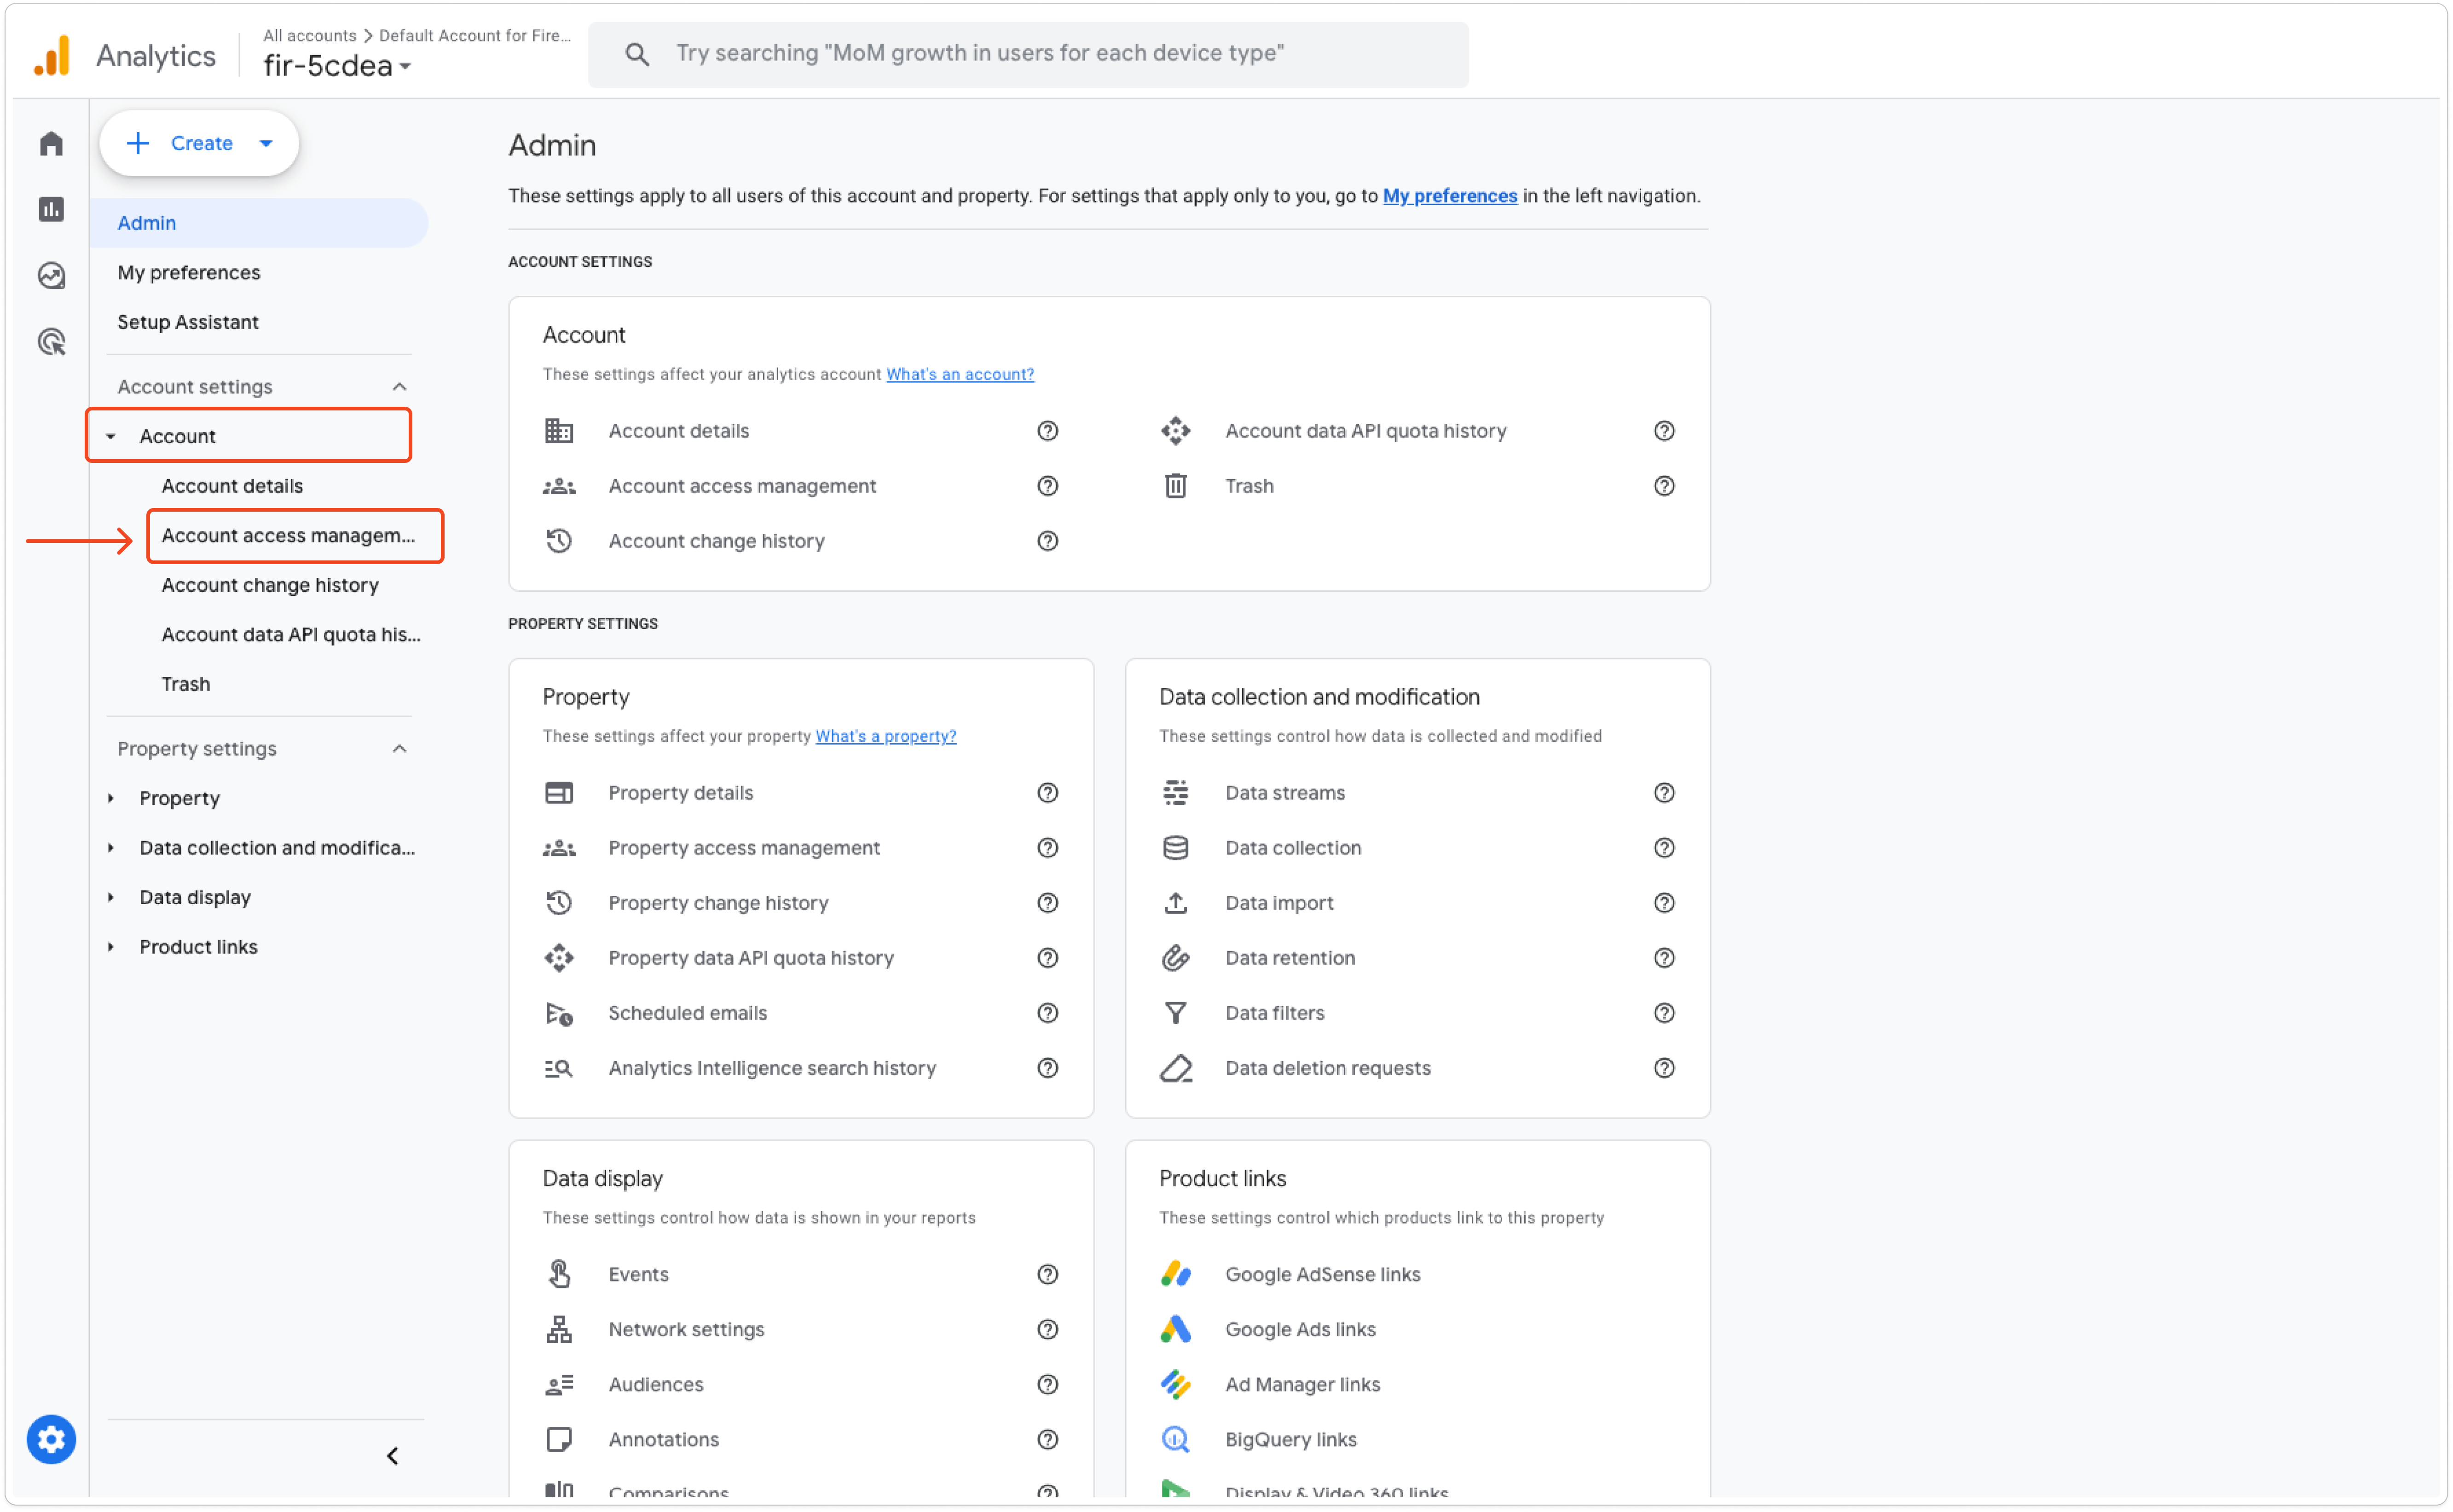The width and height of the screenshot is (2453, 1512).
Task: Expand the Data display tree item
Action: click(111, 897)
